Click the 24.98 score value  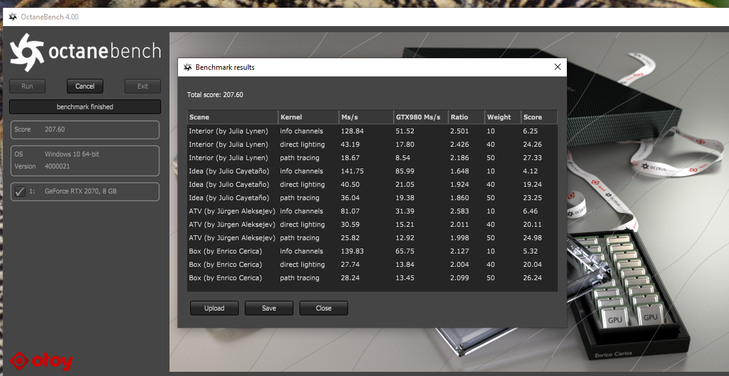(x=533, y=238)
